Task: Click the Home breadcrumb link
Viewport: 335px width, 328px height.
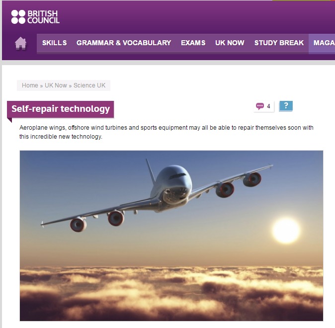Action: [x=30, y=85]
